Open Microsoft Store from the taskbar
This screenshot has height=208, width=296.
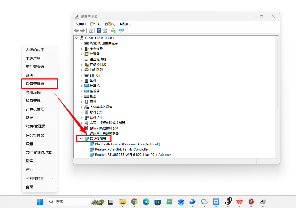(157, 202)
